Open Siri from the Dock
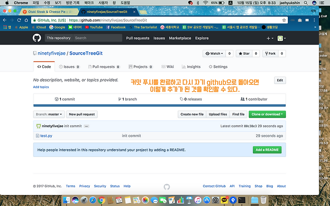 pyautogui.click(x=75, y=200)
